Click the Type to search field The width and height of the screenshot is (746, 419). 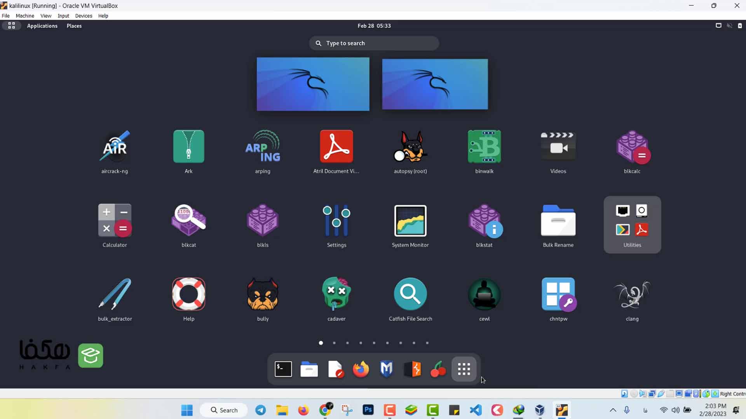pos(374,43)
